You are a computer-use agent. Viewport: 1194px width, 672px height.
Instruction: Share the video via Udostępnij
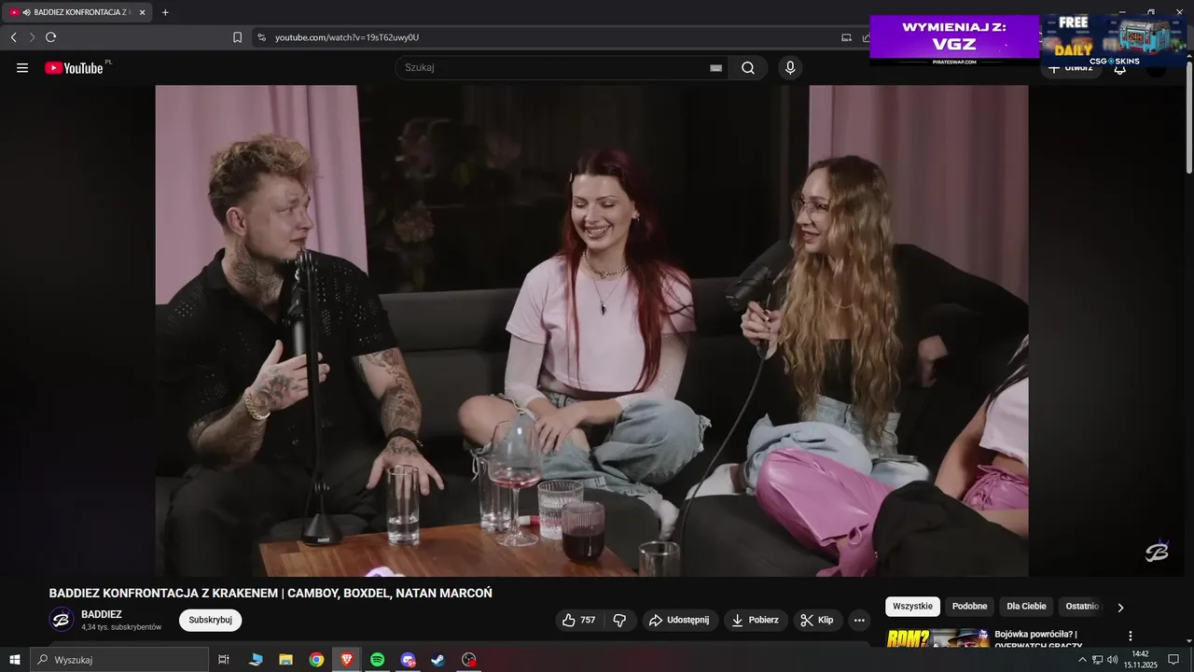(x=680, y=620)
